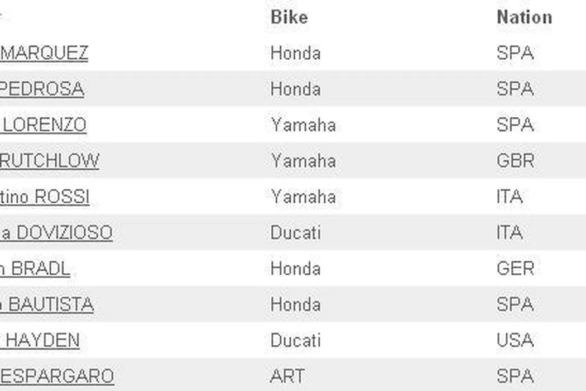
Task: Click Honda in the MARQUEZ row
Action: pyautogui.click(x=296, y=53)
